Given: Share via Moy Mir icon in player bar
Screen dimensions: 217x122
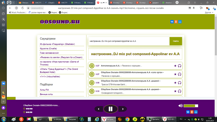Looking at the screenshot, I should coord(196,112).
